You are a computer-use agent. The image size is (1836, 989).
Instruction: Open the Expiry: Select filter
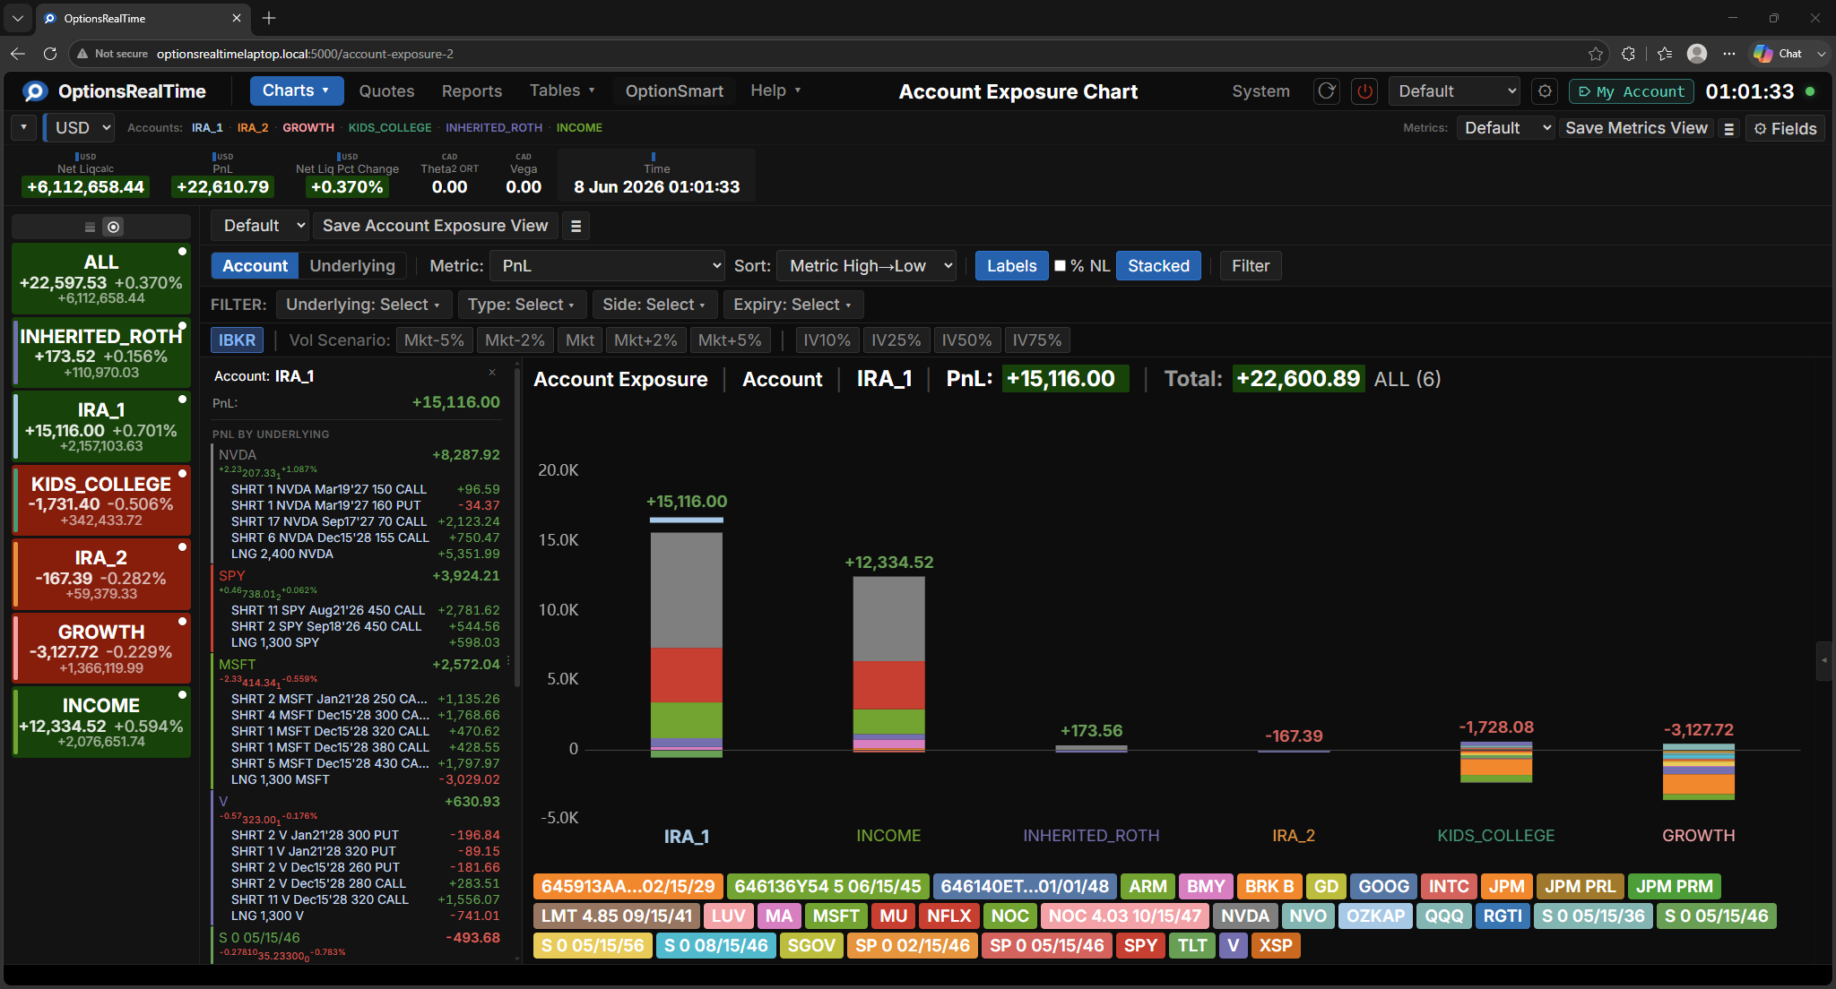[x=792, y=305]
